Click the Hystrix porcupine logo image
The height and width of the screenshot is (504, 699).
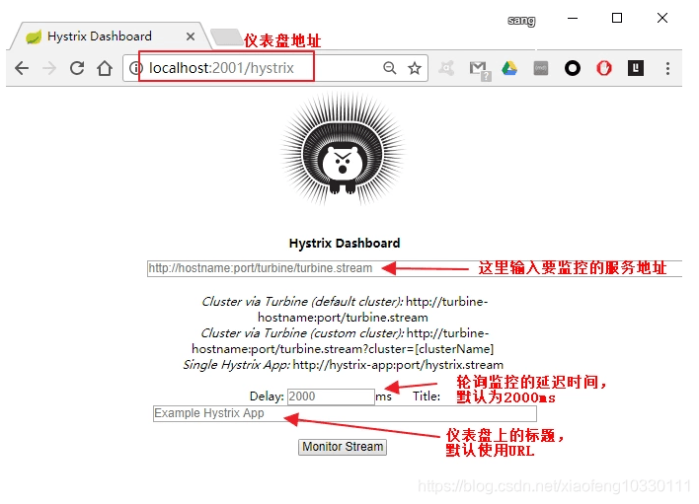coord(343,149)
